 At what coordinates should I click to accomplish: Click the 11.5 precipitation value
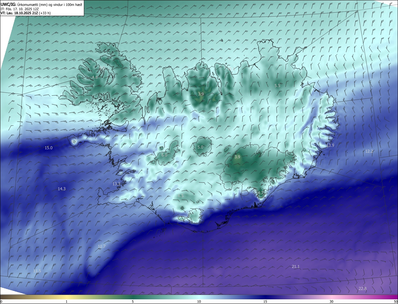37,271
